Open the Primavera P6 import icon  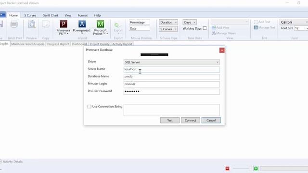coord(64,24)
